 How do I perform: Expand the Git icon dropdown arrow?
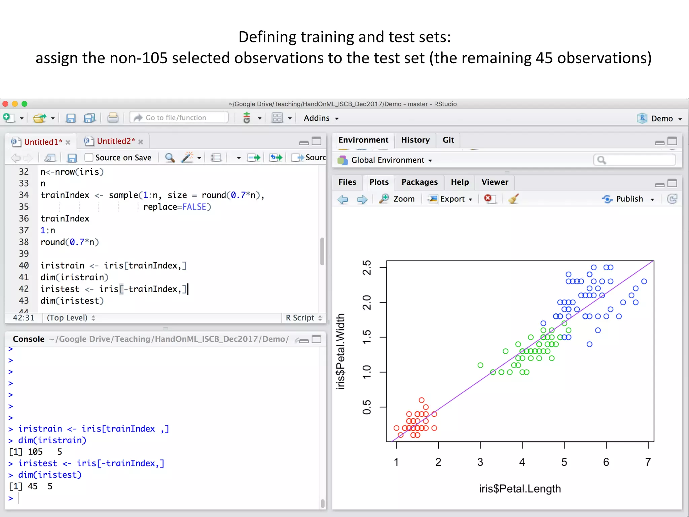(x=260, y=118)
